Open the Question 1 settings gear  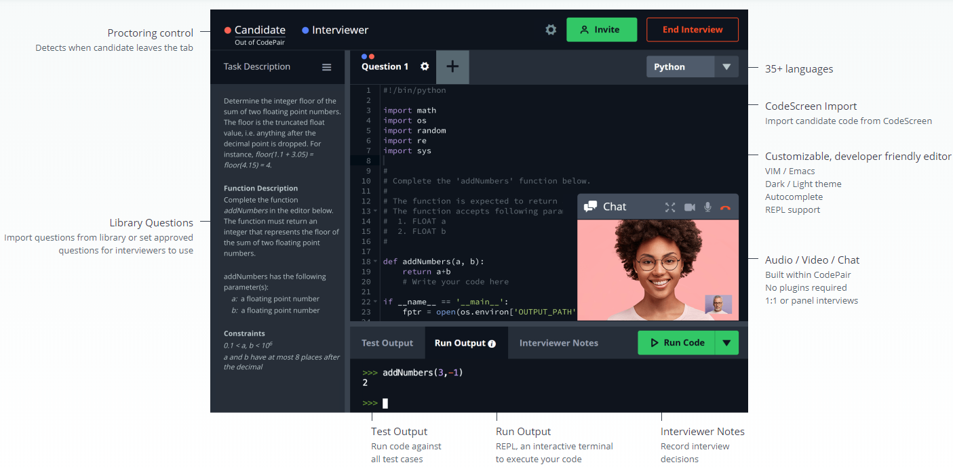425,66
